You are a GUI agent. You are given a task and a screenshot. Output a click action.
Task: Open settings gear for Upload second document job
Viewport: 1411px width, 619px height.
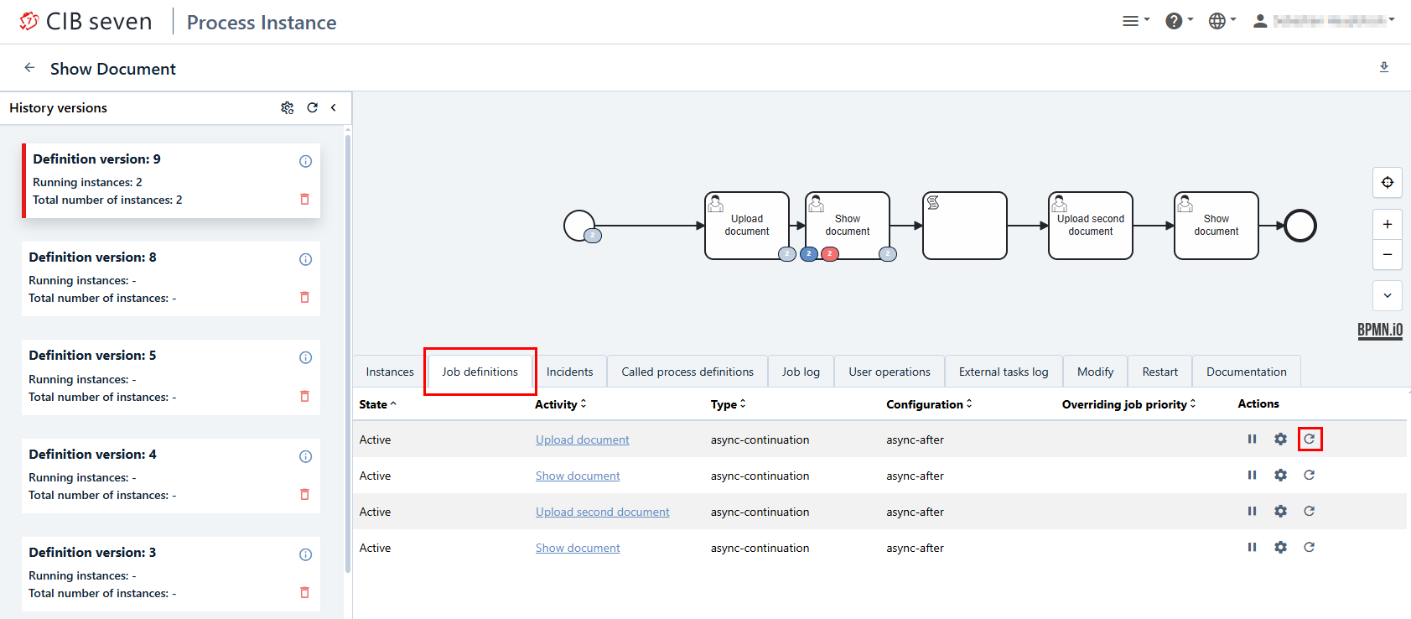pos(1280,511)
